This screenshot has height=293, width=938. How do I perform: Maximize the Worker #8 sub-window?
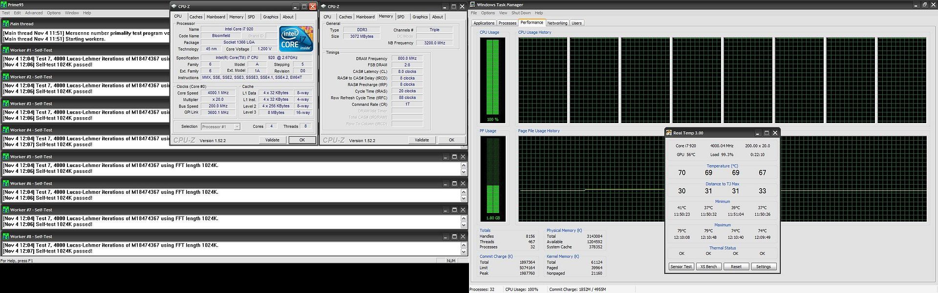(454, 236)
